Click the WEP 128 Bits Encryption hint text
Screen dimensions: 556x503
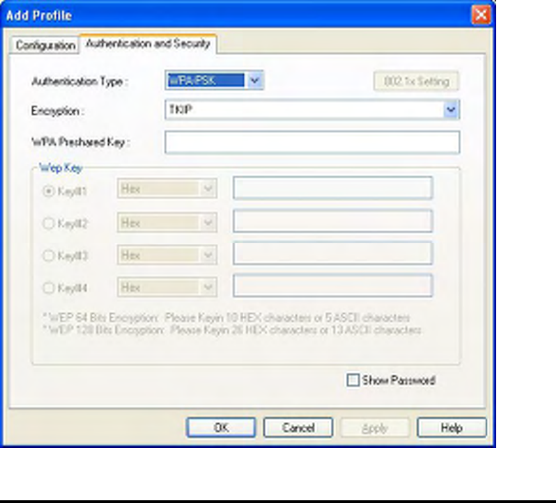[x=232, y=330]
